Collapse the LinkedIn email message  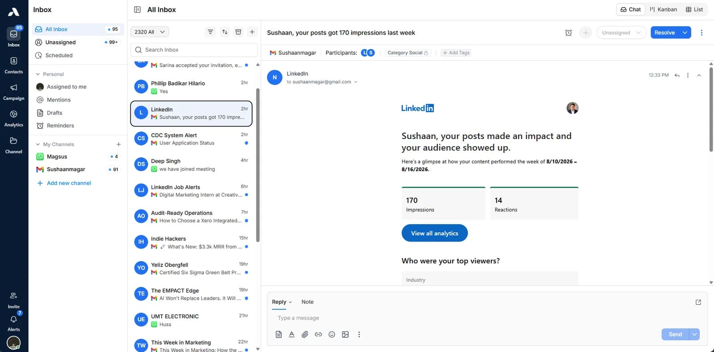pyautogui.click(x=699, y=75)
